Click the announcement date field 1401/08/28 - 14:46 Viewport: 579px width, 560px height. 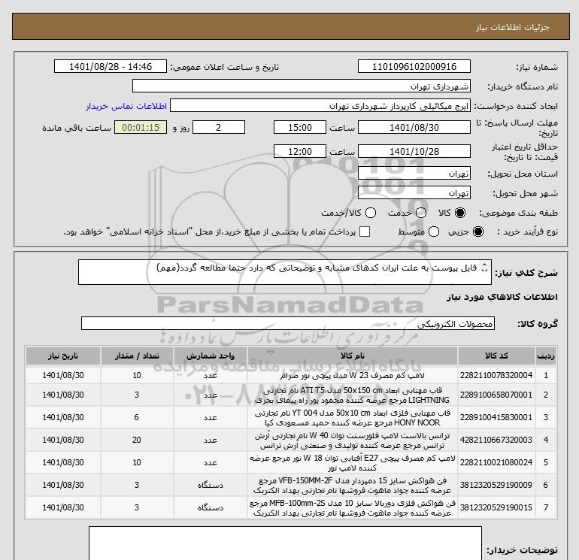(x=111, y=67)
